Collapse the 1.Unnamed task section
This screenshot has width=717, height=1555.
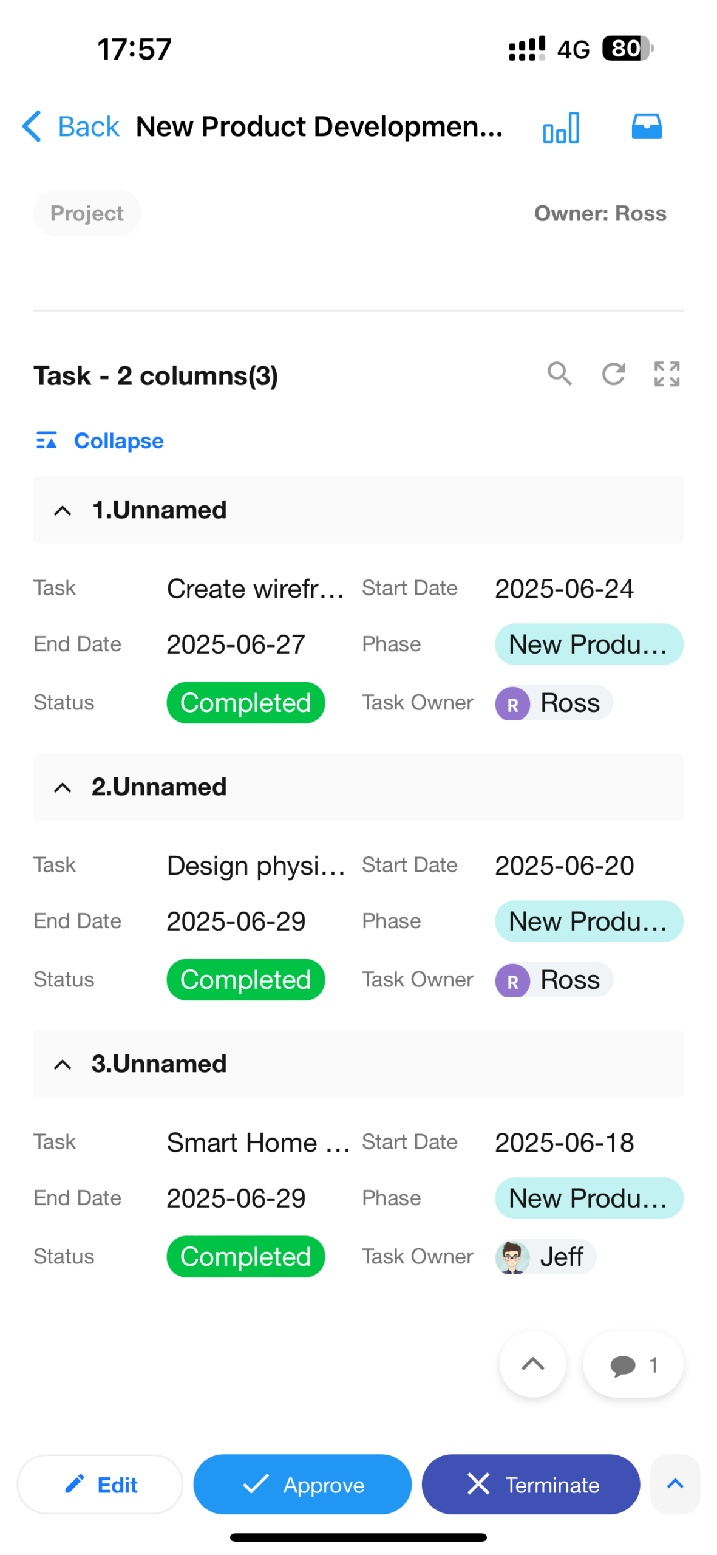tap(63, 510)
